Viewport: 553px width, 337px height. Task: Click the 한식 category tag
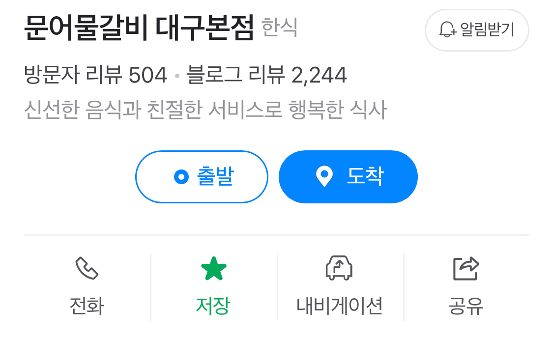point(279,27)
